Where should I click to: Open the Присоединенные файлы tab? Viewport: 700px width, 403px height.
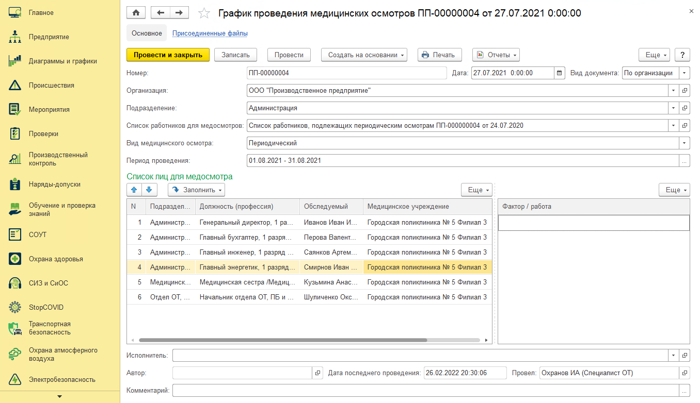[210, 33]
